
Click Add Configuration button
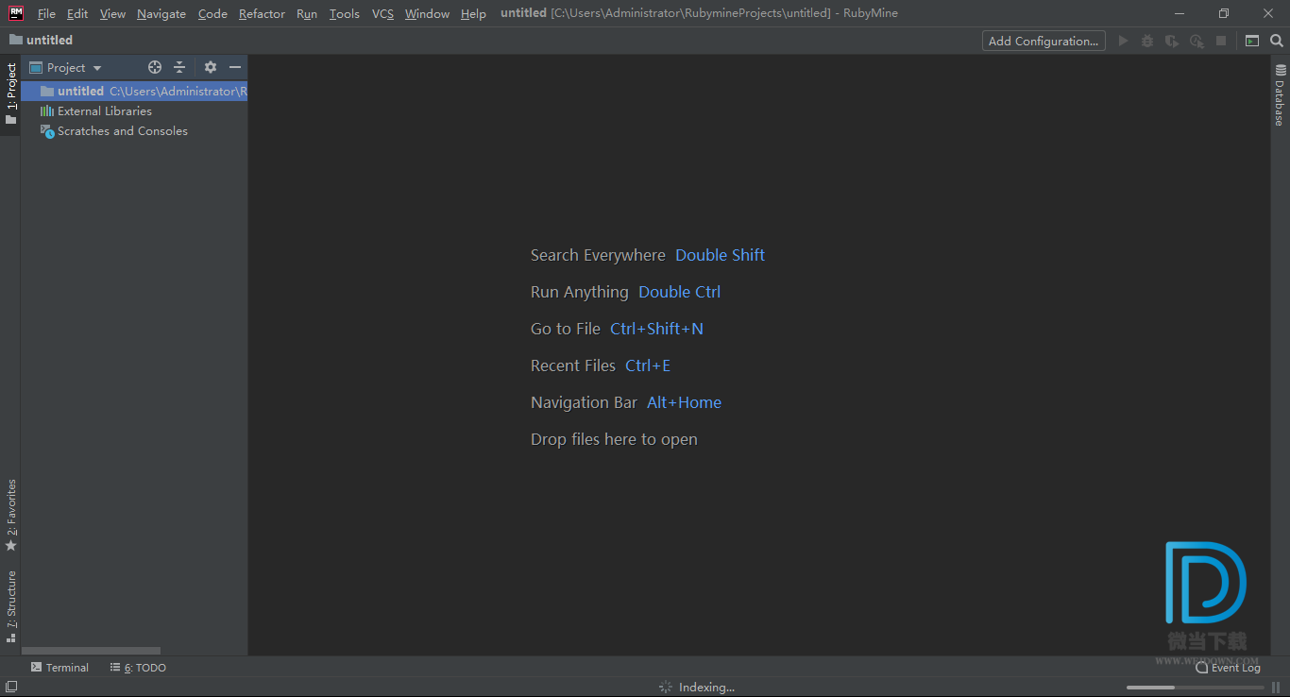(1044, 41)
